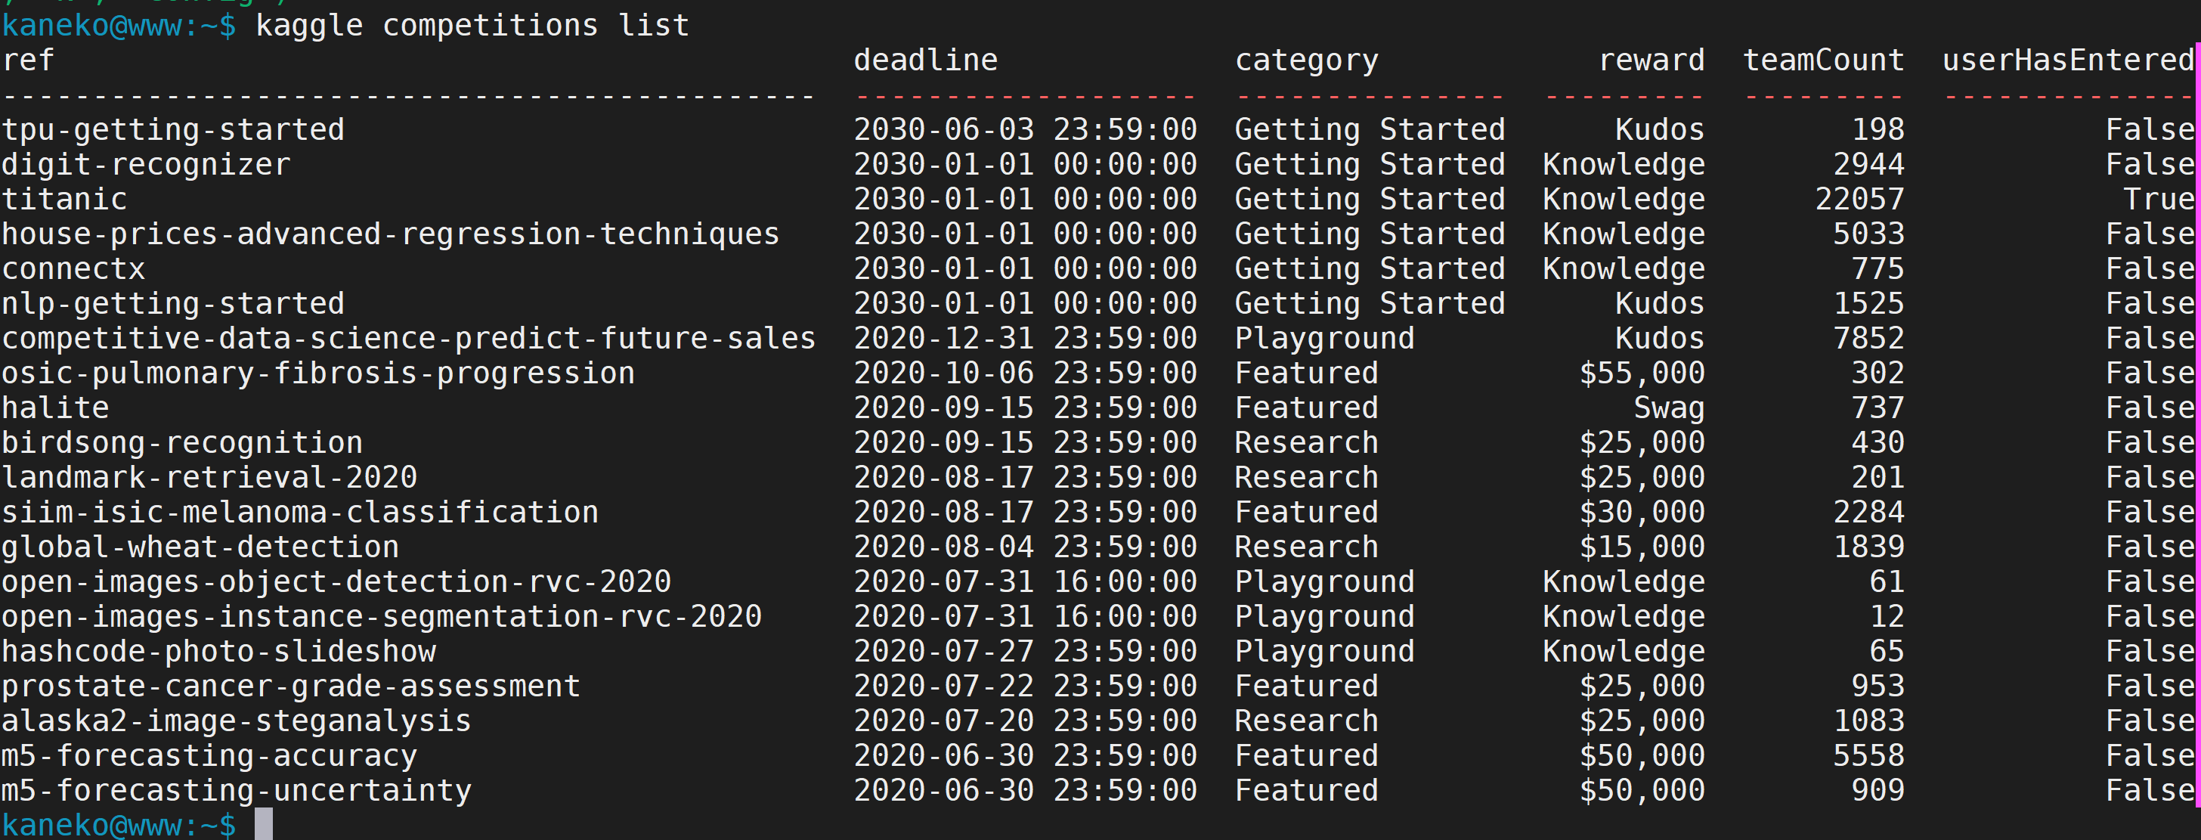This screenshot has width=2201, height=840.
Task: Click the deadline '2020-10-06 23:59:00'
Action: pos(1026,374)
